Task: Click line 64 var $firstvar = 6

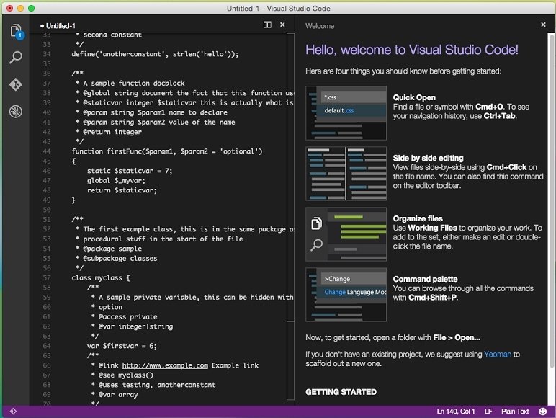Action: click(x=122, y=346)
